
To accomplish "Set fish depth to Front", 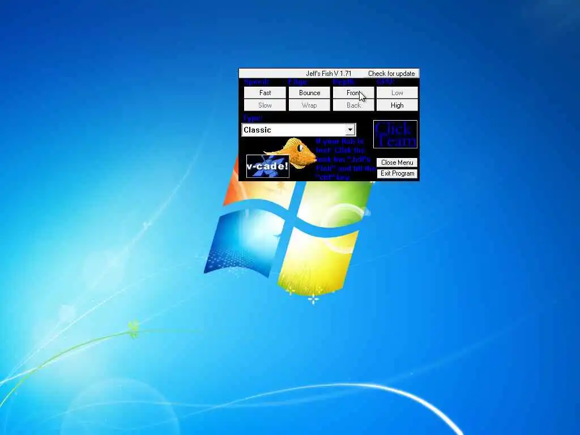I will click(x=353, y=93).
